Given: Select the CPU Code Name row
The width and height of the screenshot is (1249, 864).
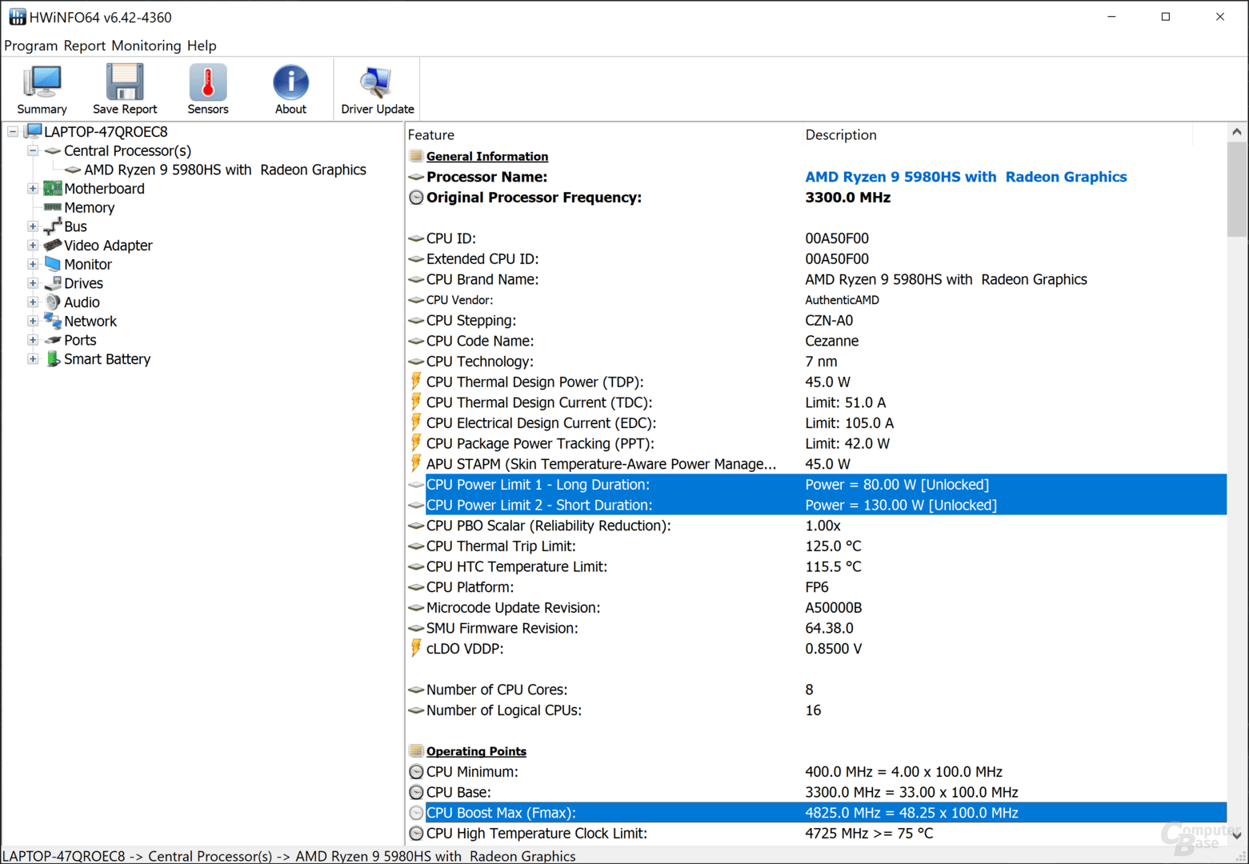Looking at the screenshot, I should point(816,341).
